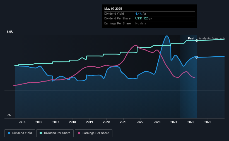Click the Dividend Yield peak in 2023
The image size is (229, 141).
click(167, 36)
